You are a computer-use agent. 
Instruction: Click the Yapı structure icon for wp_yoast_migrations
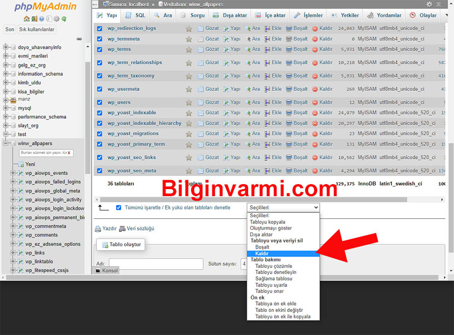[x=226, y=134]
